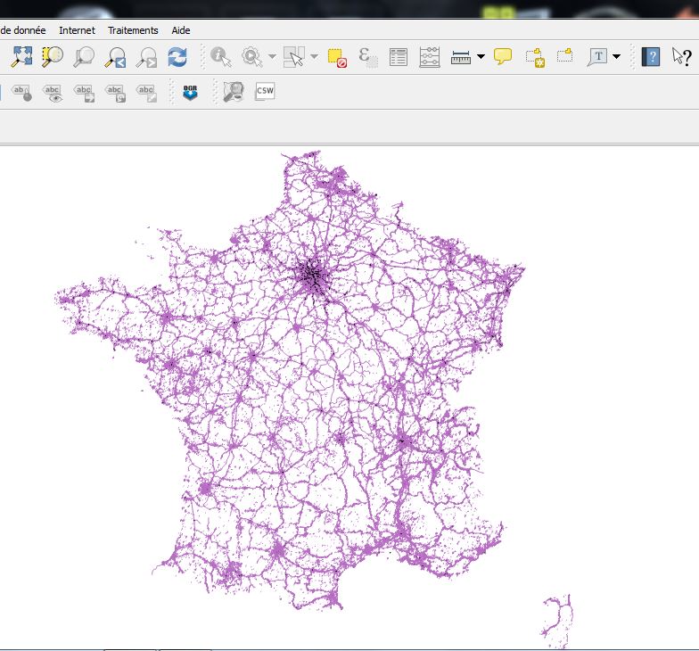Open the Aide menu

coord(181,30)
